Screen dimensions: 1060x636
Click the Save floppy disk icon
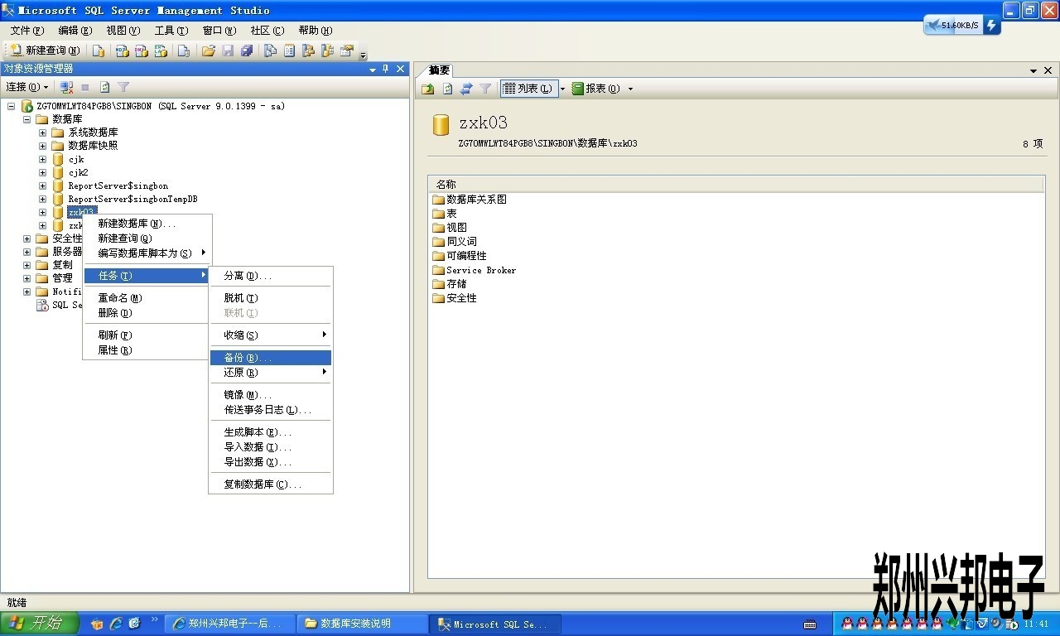228,51
